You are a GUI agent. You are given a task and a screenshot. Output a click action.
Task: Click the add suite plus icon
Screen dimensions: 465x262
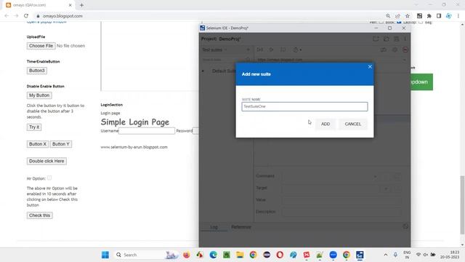click(x=248, y=49)
